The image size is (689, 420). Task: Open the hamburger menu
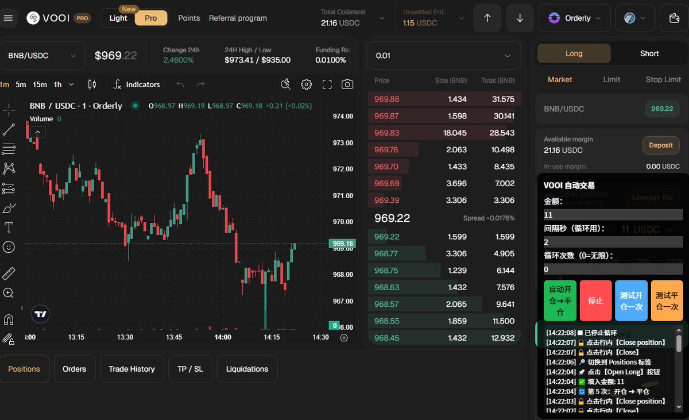click(8, 18)
